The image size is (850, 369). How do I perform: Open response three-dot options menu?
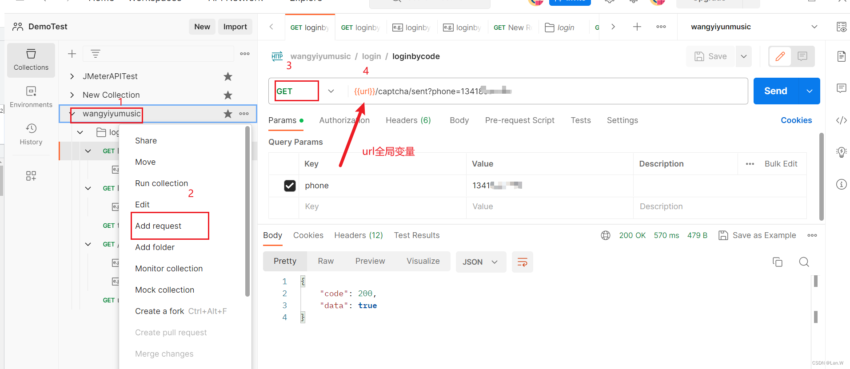[x=812, y=235]
